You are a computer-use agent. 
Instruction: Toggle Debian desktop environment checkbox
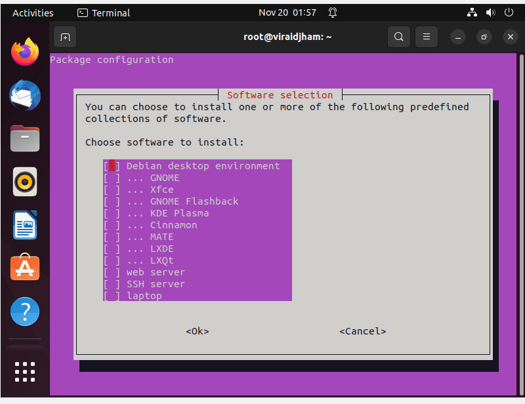tap(112, 166)
